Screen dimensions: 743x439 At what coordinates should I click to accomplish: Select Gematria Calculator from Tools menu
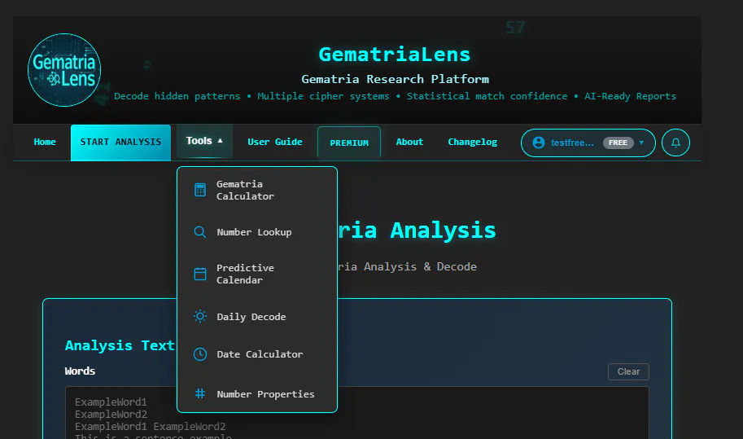[257, 190]
